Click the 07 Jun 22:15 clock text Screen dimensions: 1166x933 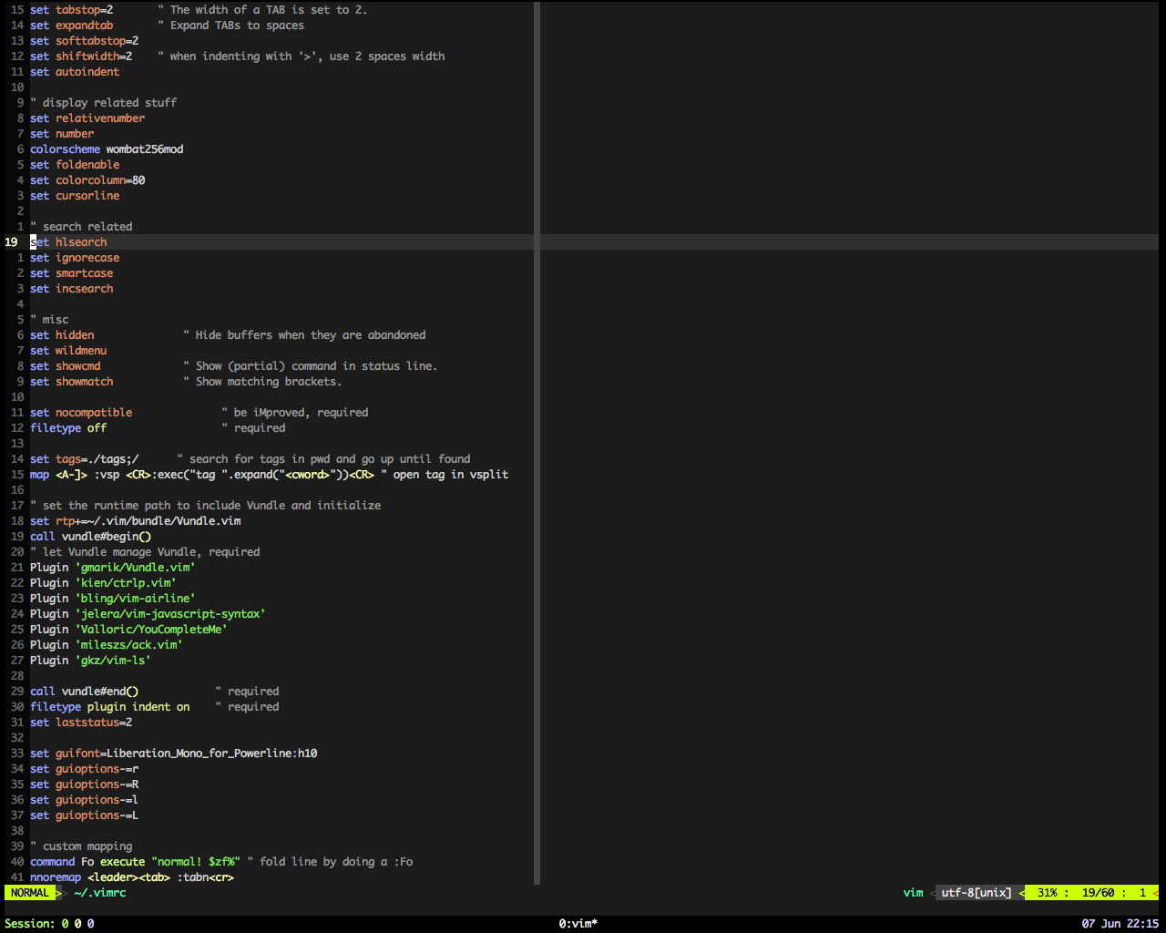pos(1120,924)
